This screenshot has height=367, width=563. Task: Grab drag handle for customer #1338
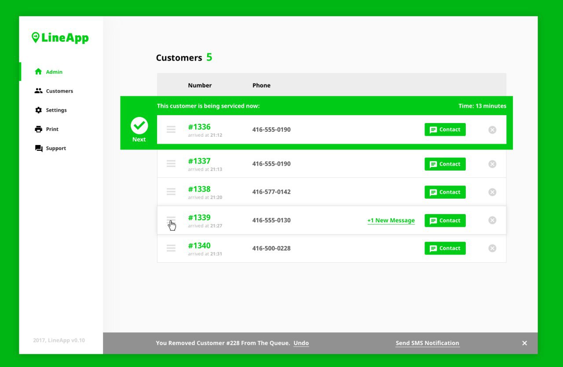(x=171, y=192)
